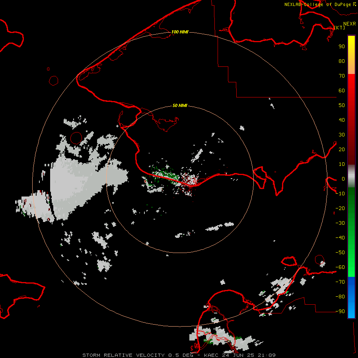Click the 40 value on velocity scale

point(342,120)
